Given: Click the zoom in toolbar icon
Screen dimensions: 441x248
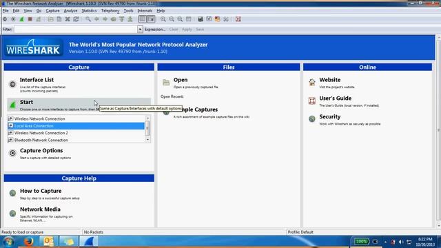Looking at the screenshot, I should [x=163, y=19].
